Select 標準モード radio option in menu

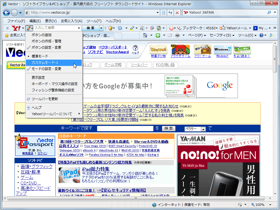pos(54,56)
